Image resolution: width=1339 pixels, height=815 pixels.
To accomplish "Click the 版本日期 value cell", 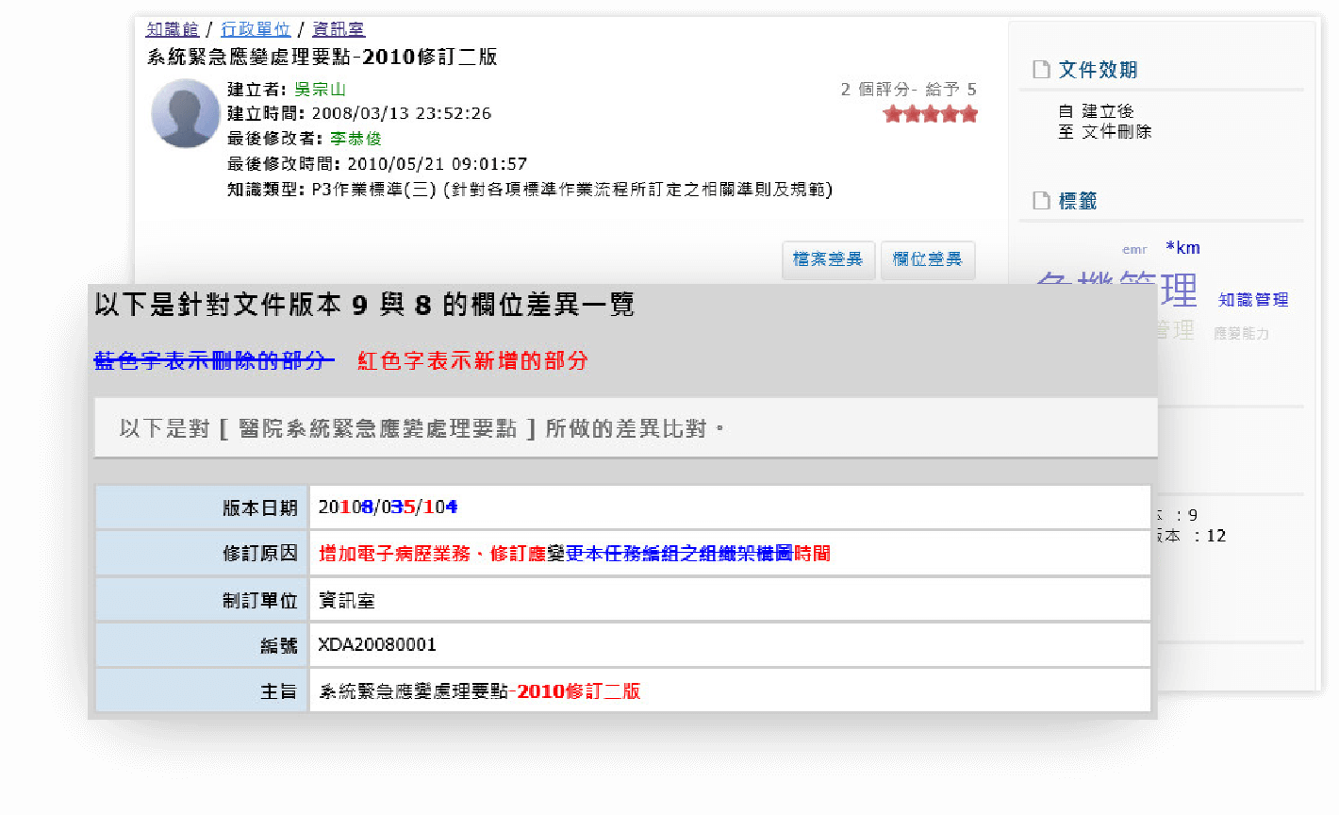I will (x=730, y=507).
